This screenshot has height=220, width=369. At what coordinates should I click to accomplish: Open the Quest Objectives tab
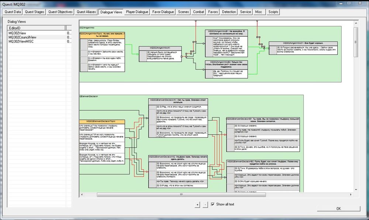(60, 12)
